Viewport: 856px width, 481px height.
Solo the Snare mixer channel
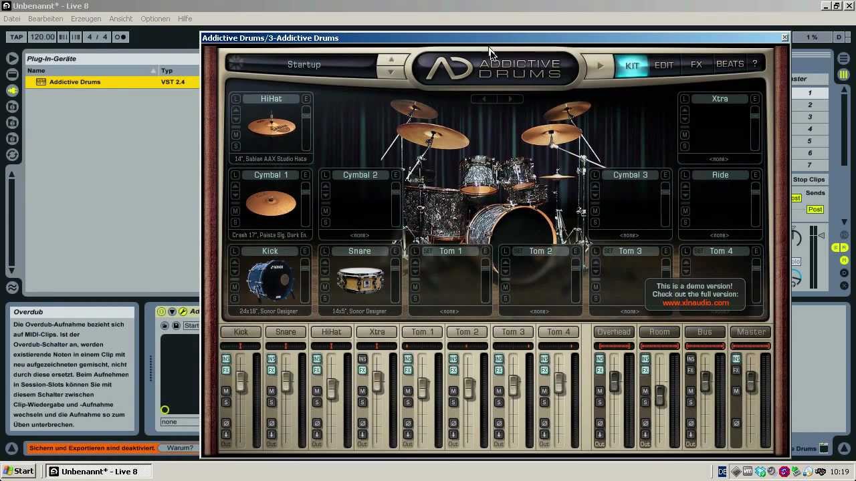272,402
